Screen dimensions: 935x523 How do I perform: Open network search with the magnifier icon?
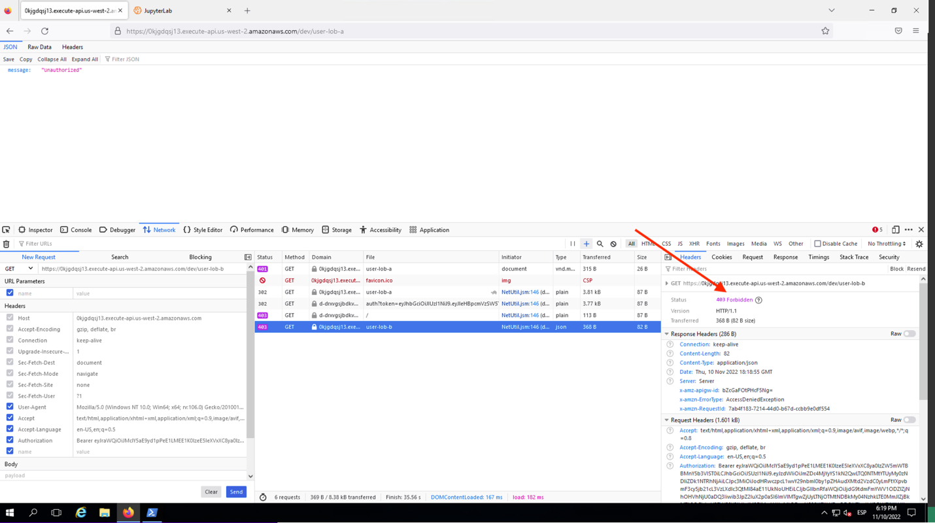[600, 244]
